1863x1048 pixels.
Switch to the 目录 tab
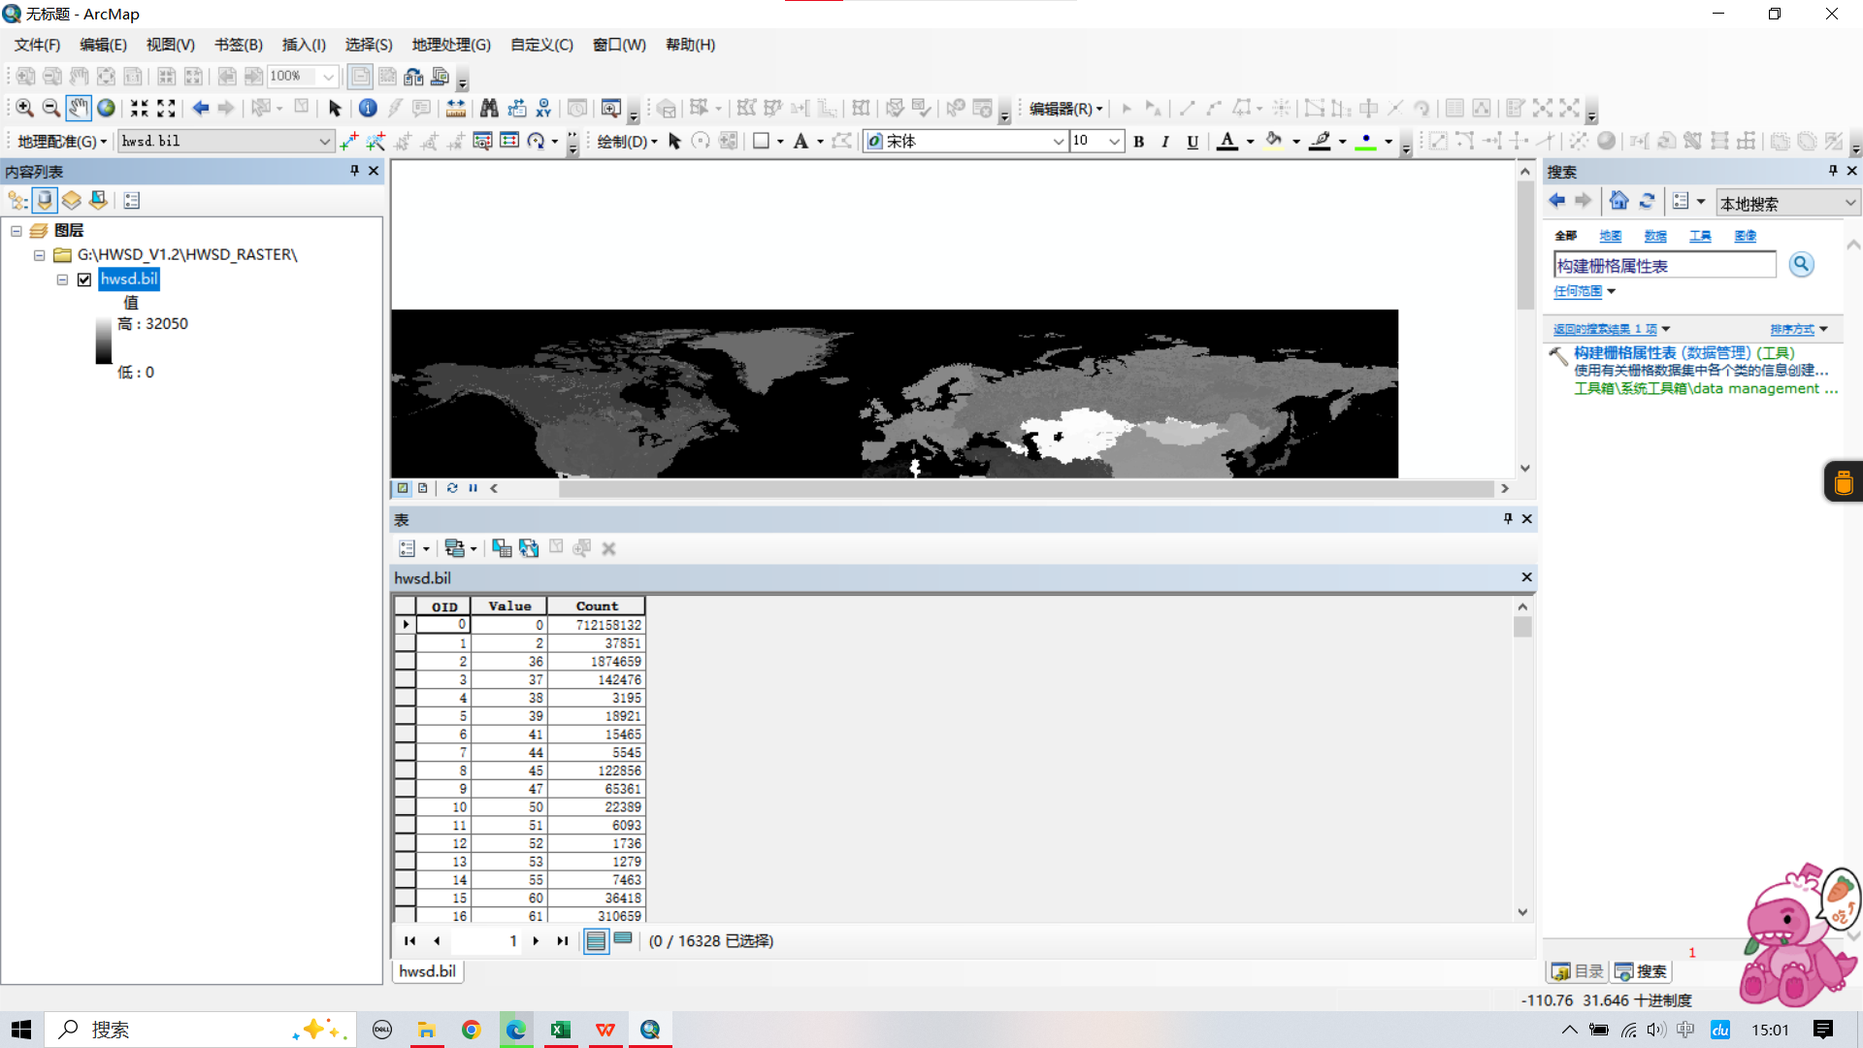(x=1577, y=971)
